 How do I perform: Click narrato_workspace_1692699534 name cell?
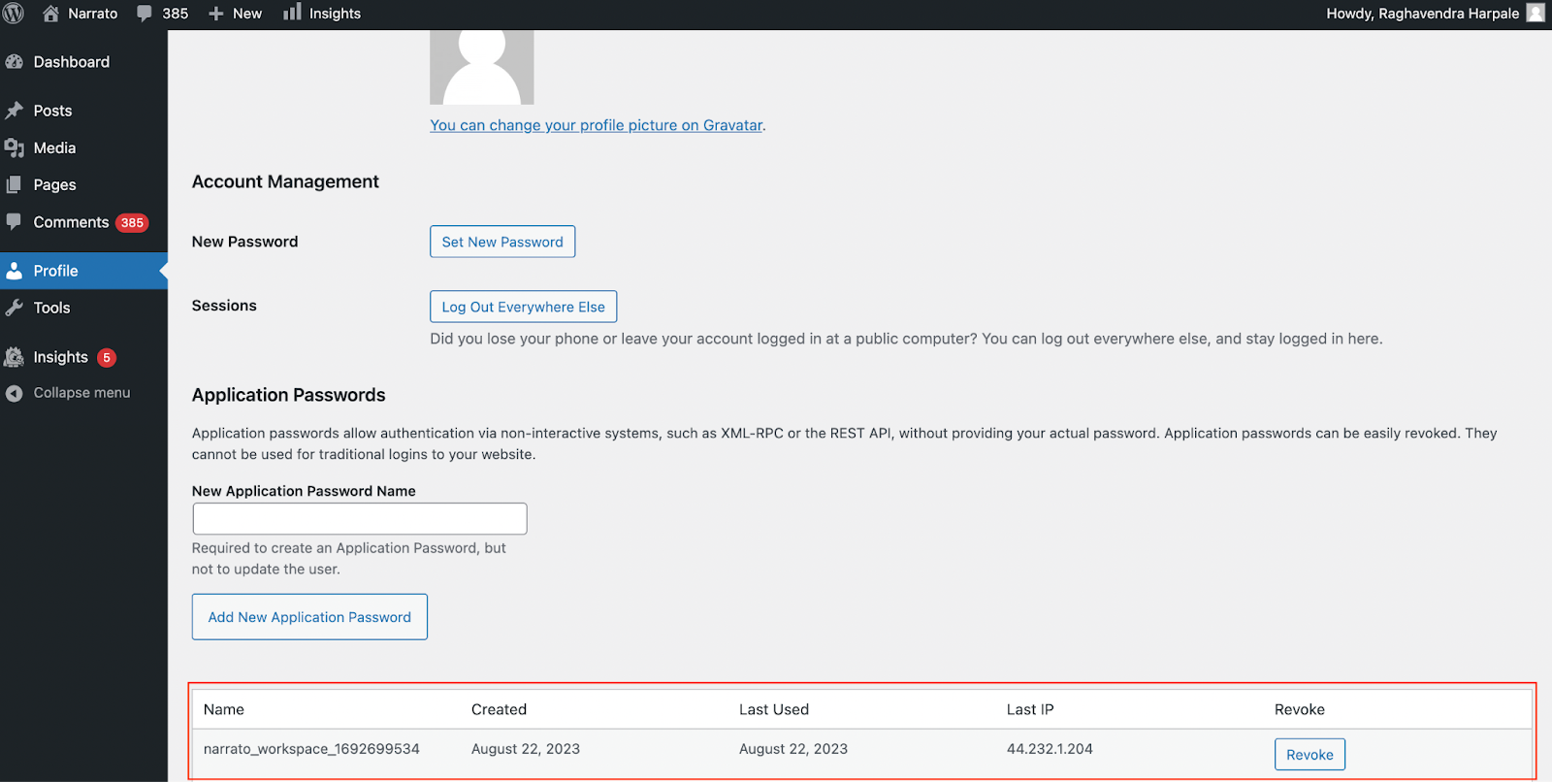tap(311, 749)
